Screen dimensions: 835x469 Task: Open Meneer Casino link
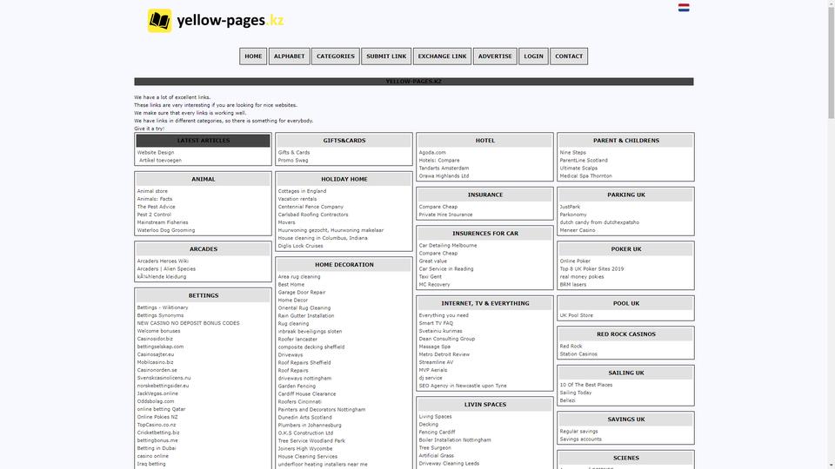point(578,230)
